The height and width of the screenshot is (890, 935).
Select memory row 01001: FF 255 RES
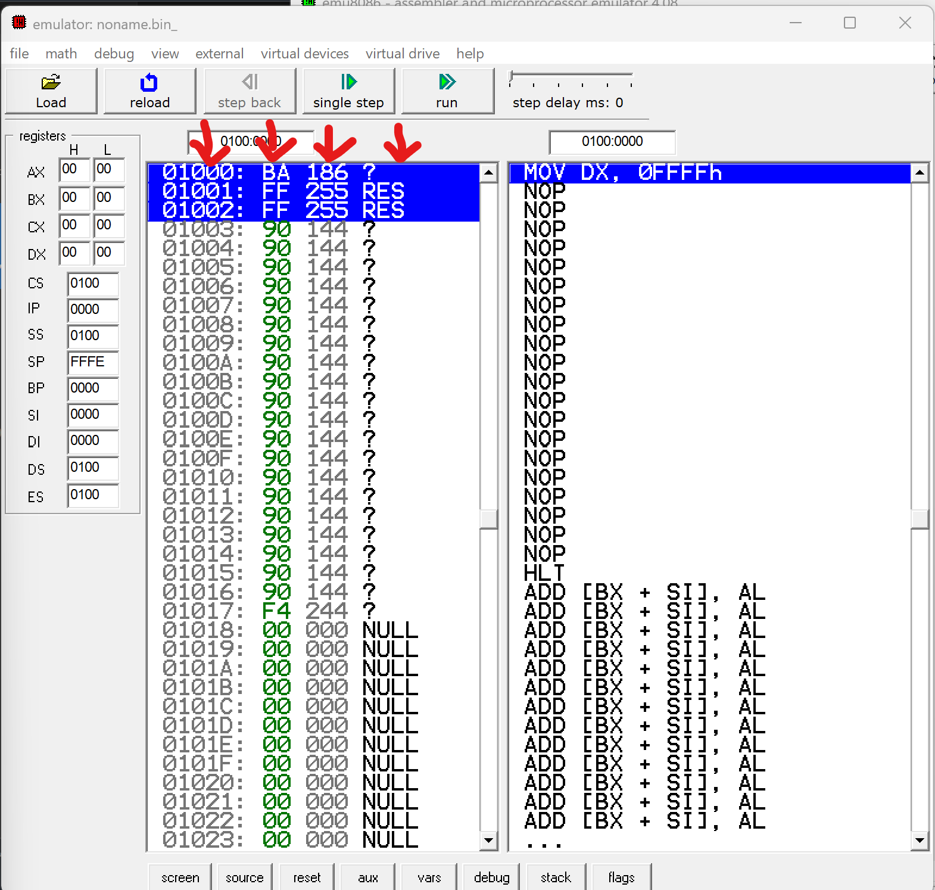[x=313, y=192]
